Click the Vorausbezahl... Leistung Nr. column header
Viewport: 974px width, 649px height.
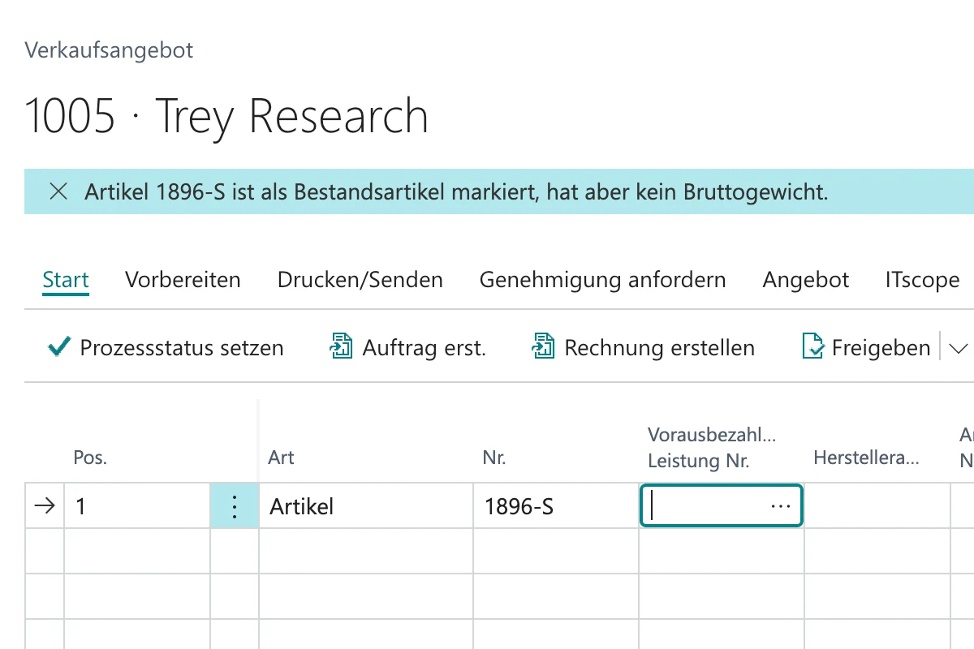[x=712, y=448]
